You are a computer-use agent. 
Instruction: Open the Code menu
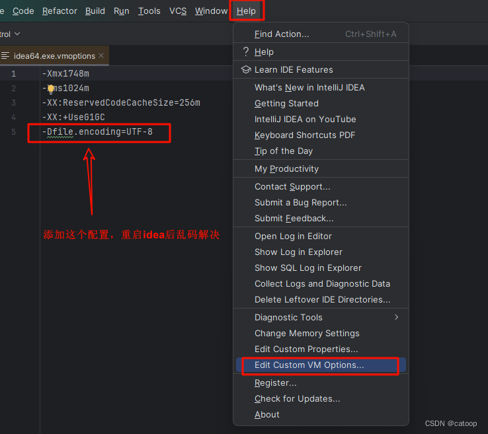pos(23,11)
